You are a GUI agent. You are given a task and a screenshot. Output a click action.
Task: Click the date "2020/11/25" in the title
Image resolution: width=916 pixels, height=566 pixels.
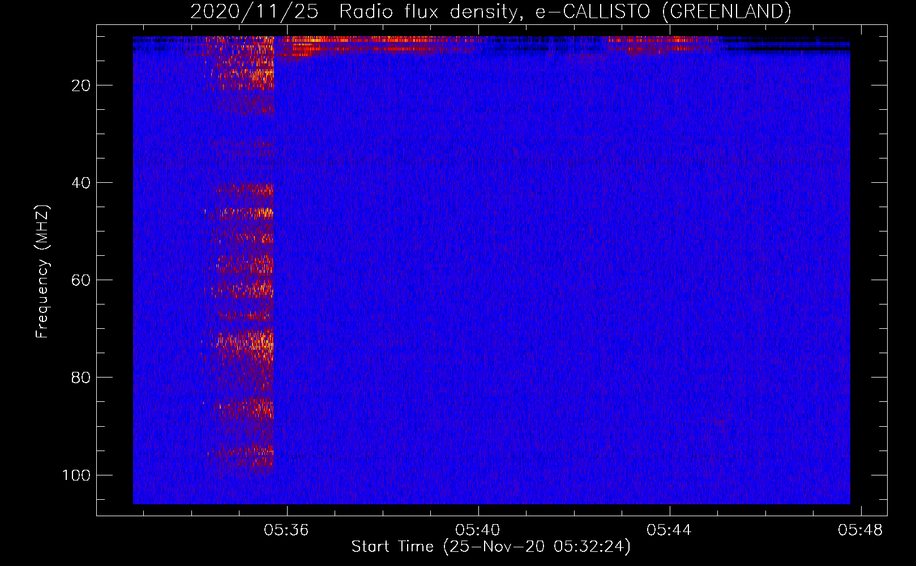(254, 11)
